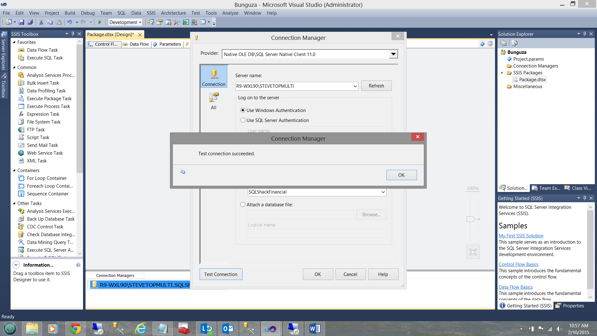Select Use SQL Server Authentication option
The height and width of the screenshot is (336, 597).
pyautogui.click(x=243, y=120)
